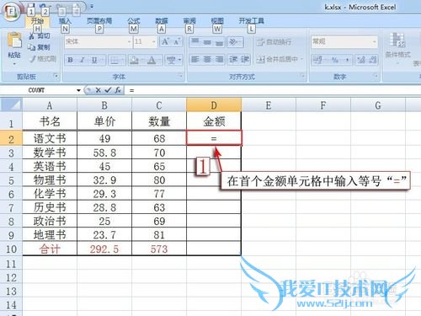
Task: Cut selection with scissors icon
Action: (40, 35)
